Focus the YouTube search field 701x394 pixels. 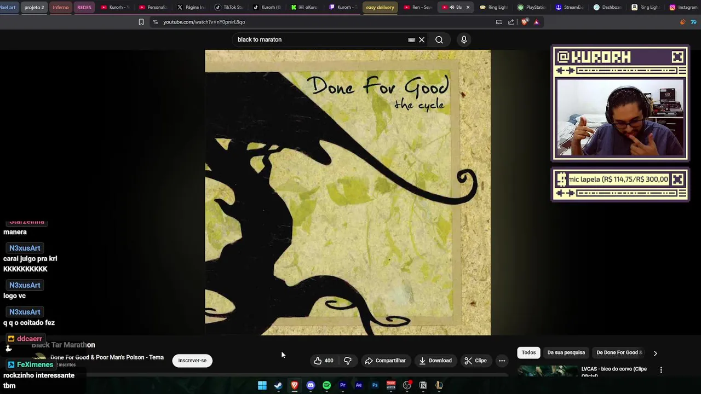pyautogui.click(x=320, y=40)
